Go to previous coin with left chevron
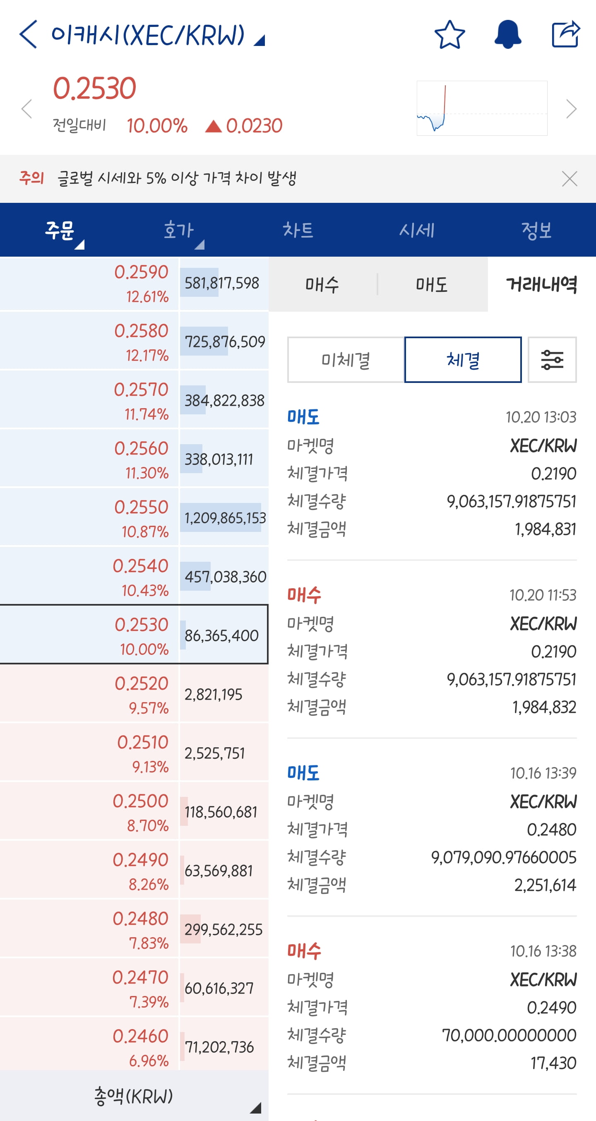596x1121 pixels. (x=27, y=109)
